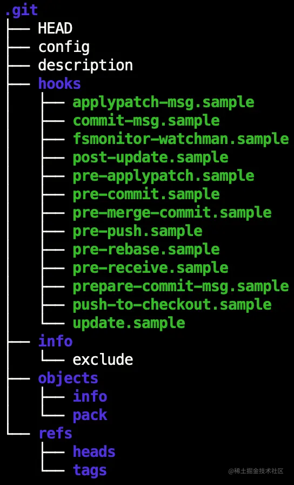
Task: Select the heads folder under refs
Action: pyautogui.click(x=94, y=451)
